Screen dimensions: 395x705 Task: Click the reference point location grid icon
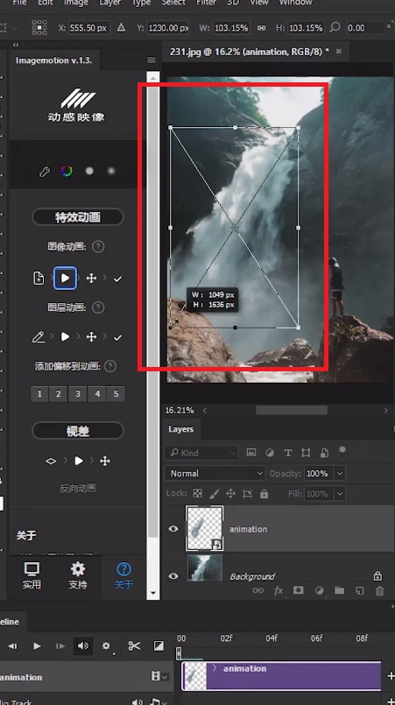(x=39, y=28)
